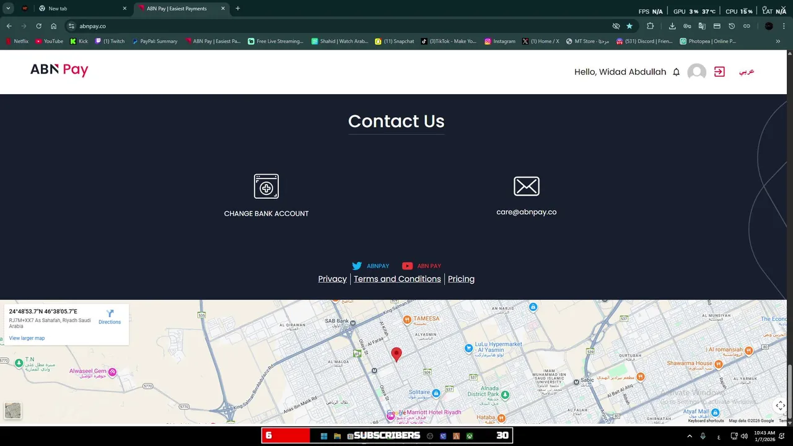The width and height of the screenshot is (793, 446).
Task: Open the browser extensions puzzle icon
Action: (x=650, y=26)
